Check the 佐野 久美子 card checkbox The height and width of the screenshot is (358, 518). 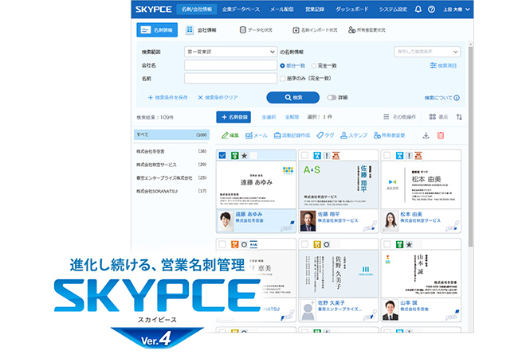pyautogui.click(x=305, y=244)
